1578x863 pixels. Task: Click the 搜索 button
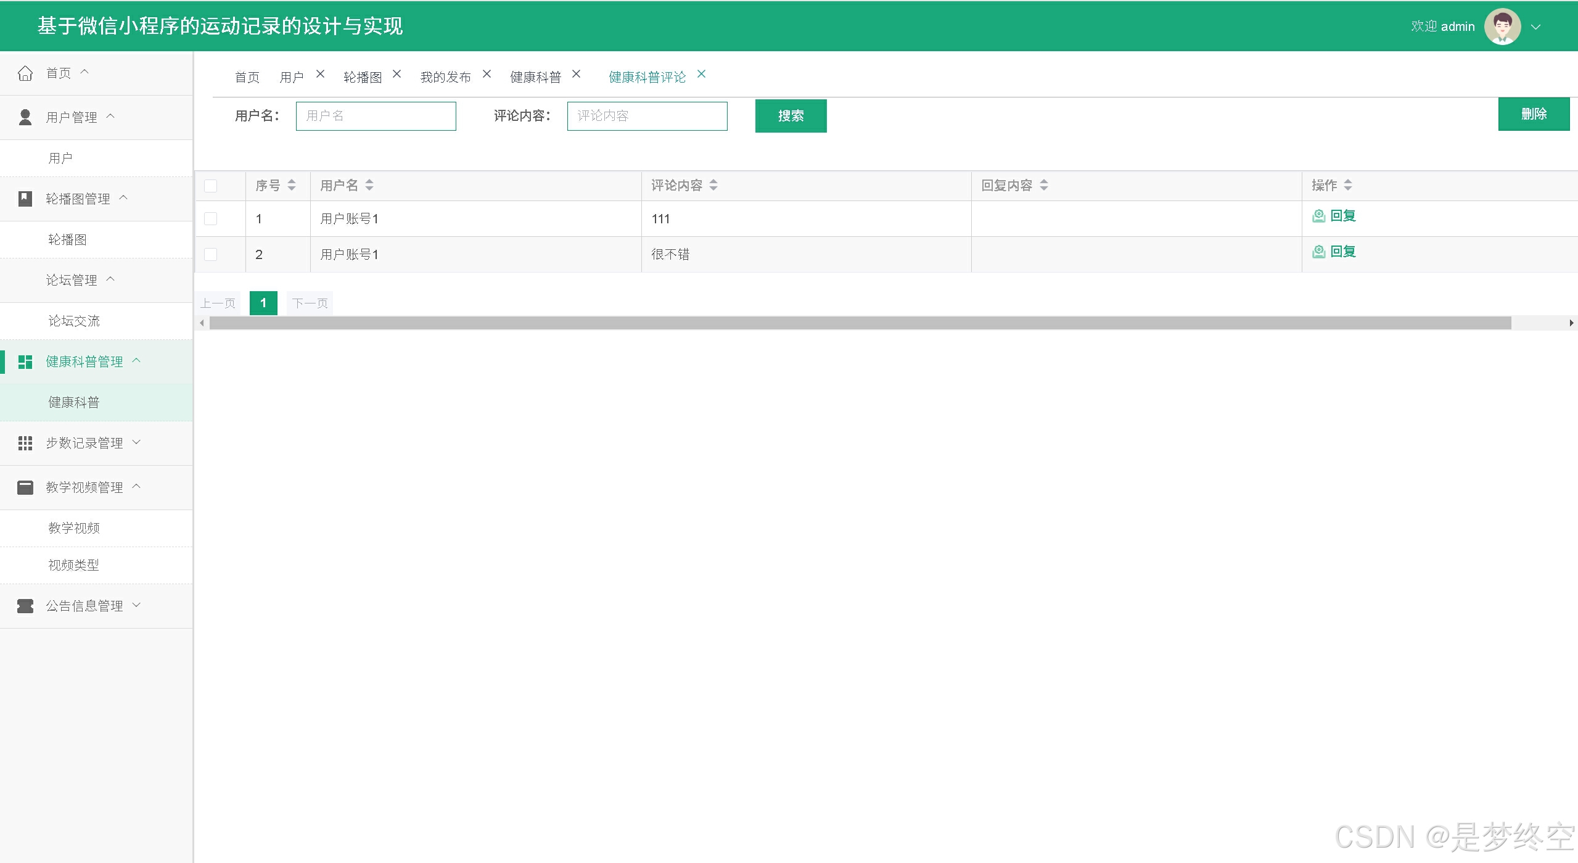791,116
